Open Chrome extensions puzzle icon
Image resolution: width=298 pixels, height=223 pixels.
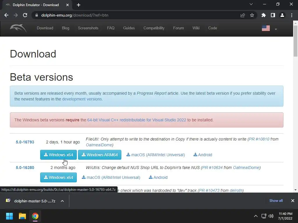pos(263,15)
